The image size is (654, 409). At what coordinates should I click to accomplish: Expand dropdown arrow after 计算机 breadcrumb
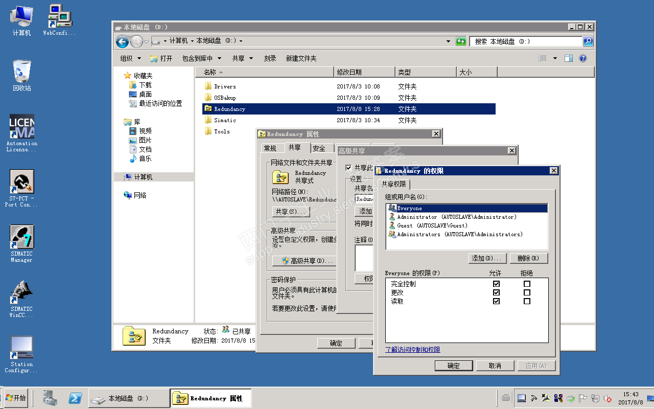tap(192, 41)
